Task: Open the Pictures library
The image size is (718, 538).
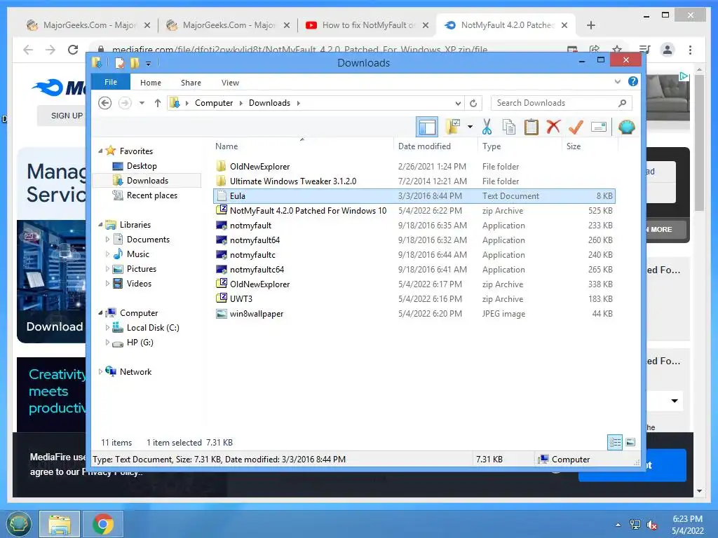Action: [x=142, y=269]
